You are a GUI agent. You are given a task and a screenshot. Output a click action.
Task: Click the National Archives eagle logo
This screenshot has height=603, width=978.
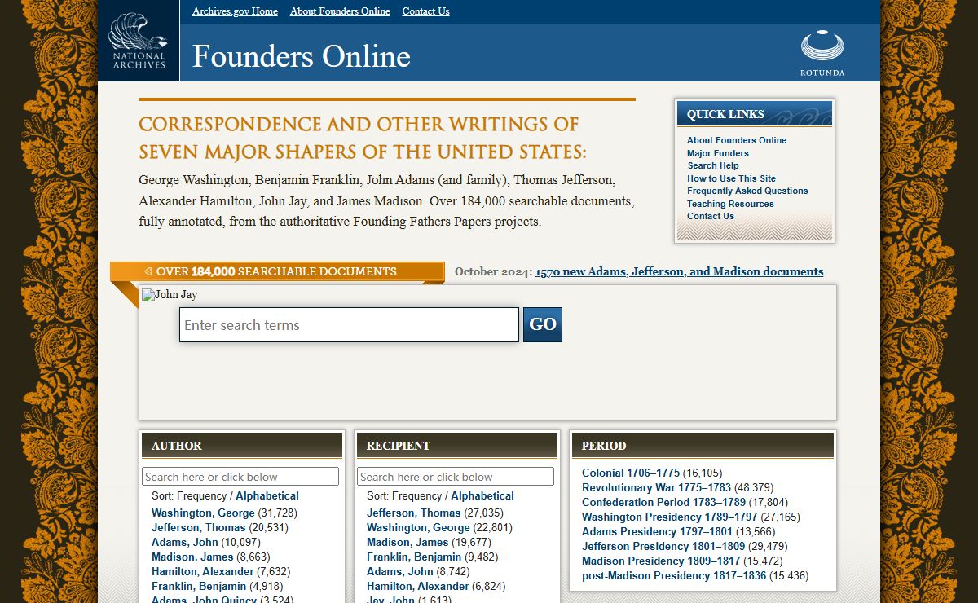click(x=139, y=41)
